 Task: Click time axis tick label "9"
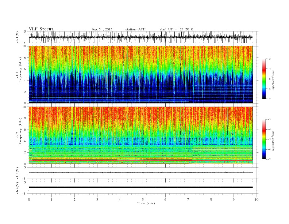point(234,199)
